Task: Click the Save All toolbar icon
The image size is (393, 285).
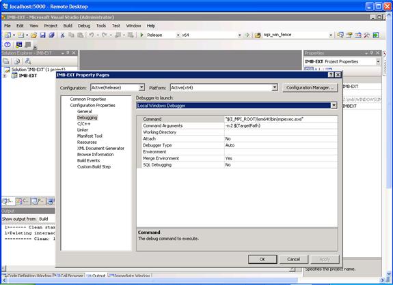Action: click(52, 35)
